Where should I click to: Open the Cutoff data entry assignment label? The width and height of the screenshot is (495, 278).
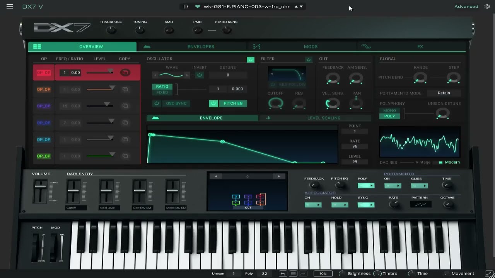76,208
